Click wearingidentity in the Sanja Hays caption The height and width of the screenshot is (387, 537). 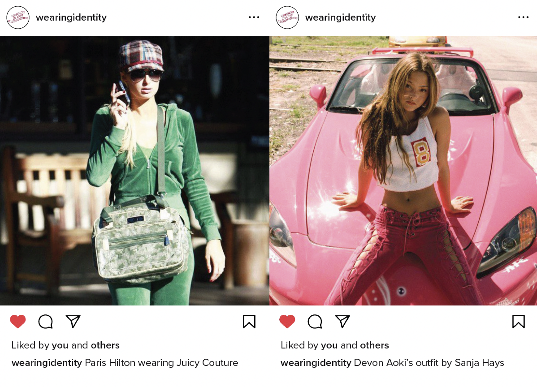[316, 363]
